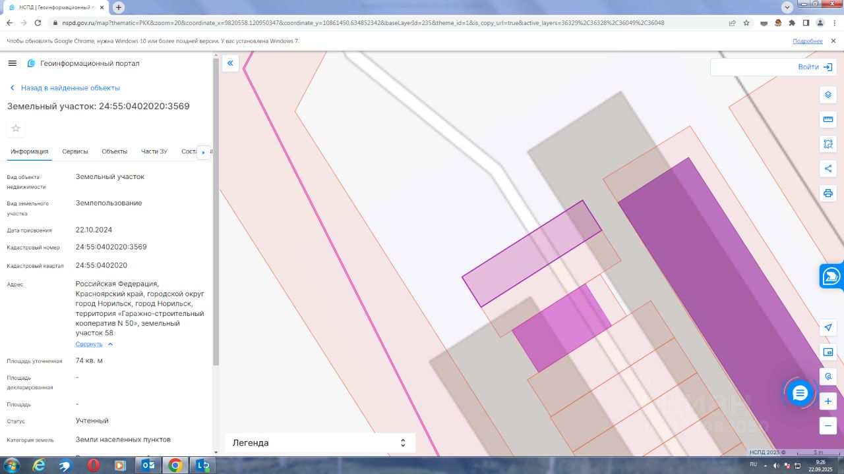Open the map layers panel
The height and width of the screenshot is (474, 844).
click(828, 95)
